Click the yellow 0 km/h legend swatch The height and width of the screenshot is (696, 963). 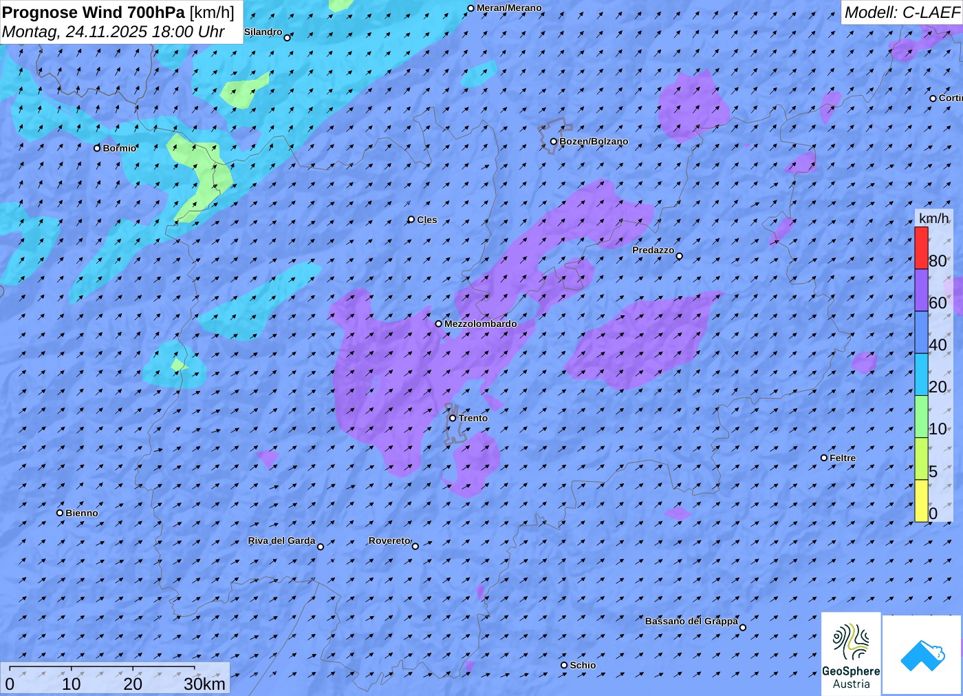coord(921,500)
